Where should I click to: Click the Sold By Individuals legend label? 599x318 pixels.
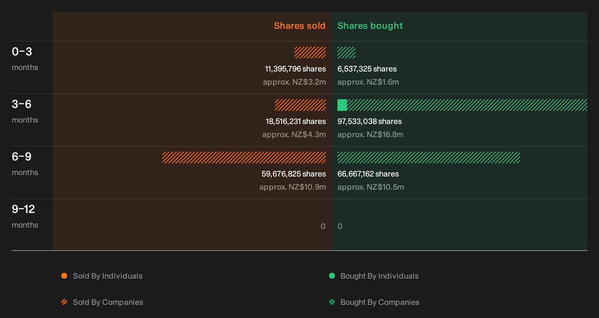click(108, 276)
